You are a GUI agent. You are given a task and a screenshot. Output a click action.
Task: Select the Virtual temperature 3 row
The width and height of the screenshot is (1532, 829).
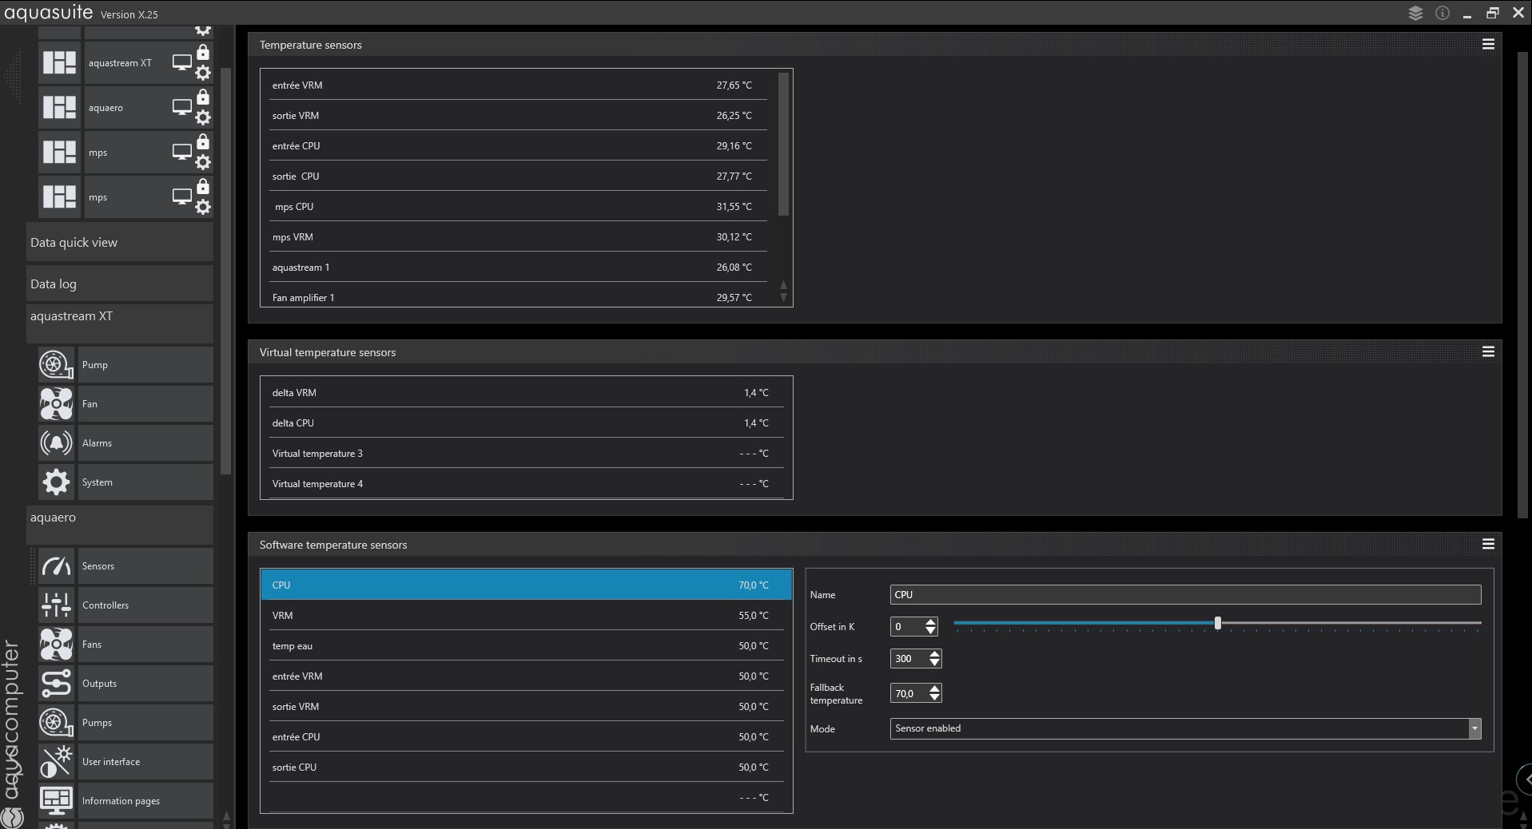(526, 454)
